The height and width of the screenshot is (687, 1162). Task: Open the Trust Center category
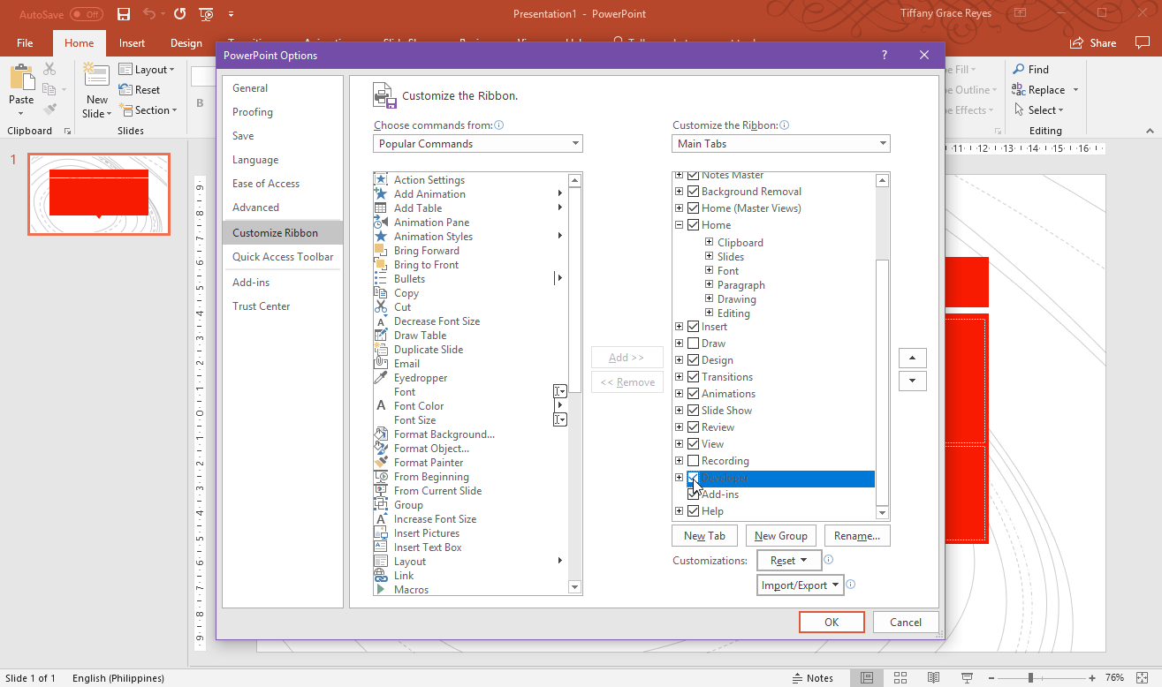(x=262, y=306)
